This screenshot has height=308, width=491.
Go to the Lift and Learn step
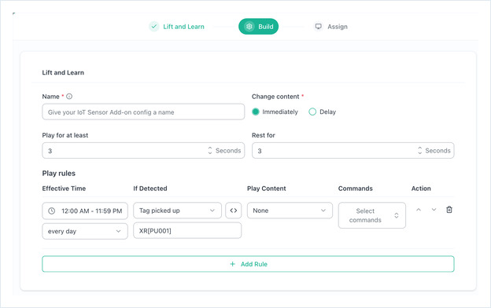pos(176,27)
